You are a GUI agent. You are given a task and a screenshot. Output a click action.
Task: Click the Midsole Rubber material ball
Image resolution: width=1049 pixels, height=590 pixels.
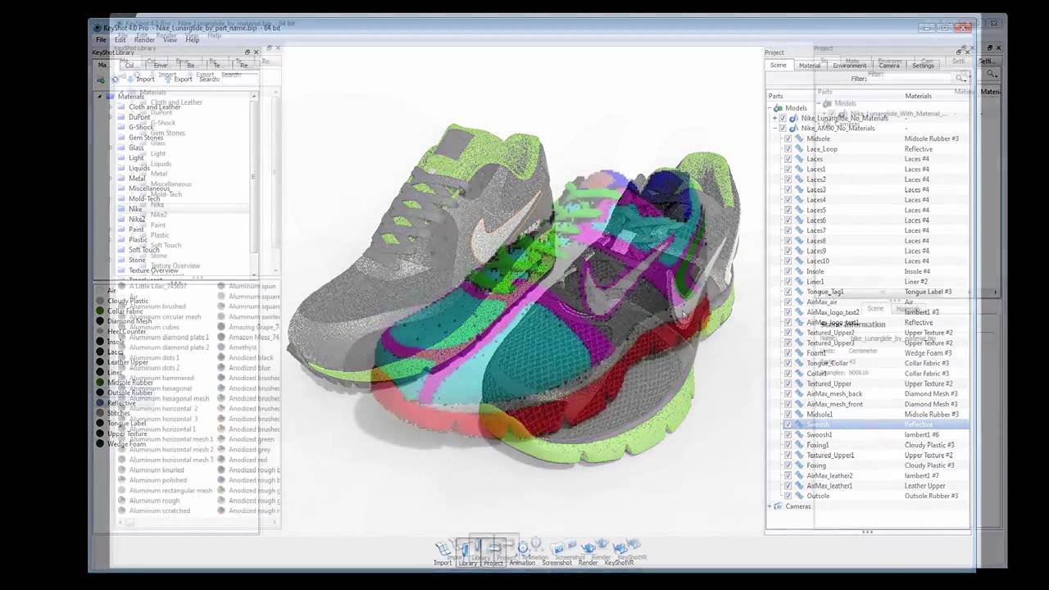click(100, 383)
